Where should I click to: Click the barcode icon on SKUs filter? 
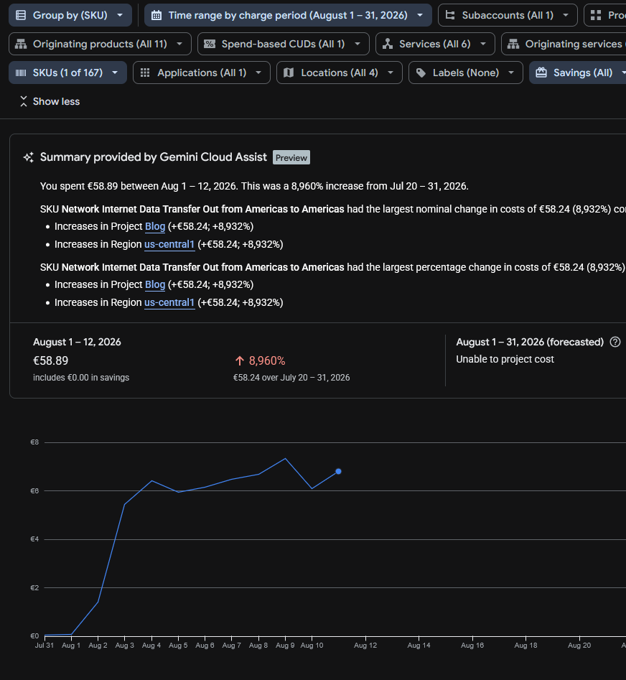[20, 73]
